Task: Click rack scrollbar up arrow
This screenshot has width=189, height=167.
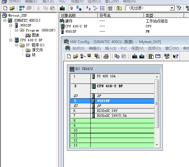Action: [x=157, y=77]
